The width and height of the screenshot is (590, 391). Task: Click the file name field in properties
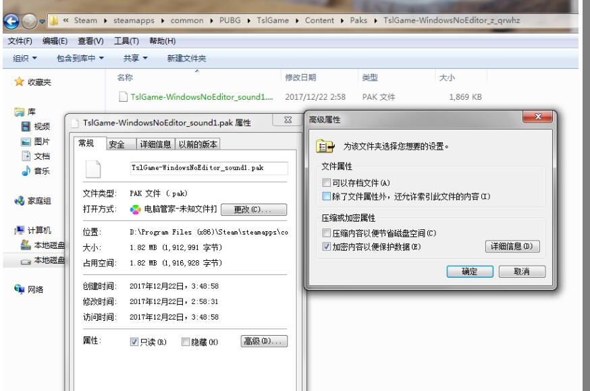click(x=209, y=168)
